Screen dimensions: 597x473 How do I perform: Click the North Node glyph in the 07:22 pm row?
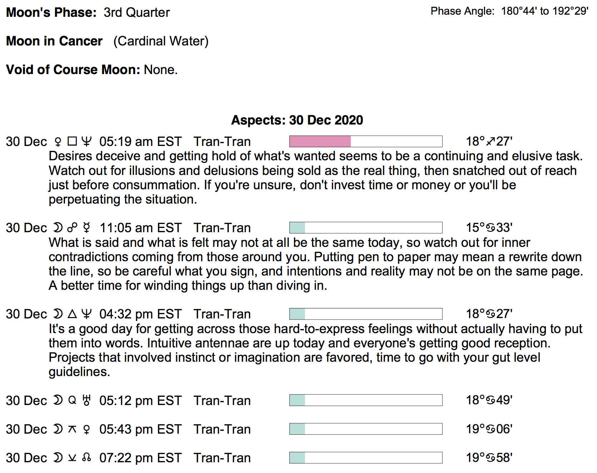point(87,458)
